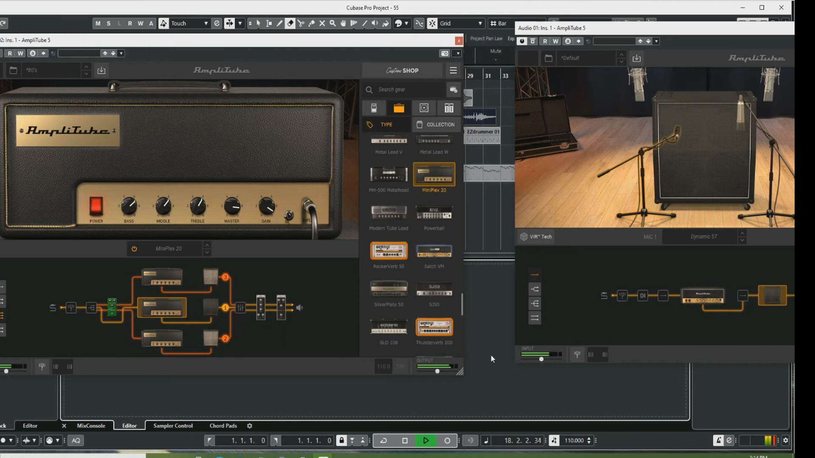This screenshot has width=815, height=458.
Task: Click the save preset icon beside 80's preset
Action: pos(101,70)
